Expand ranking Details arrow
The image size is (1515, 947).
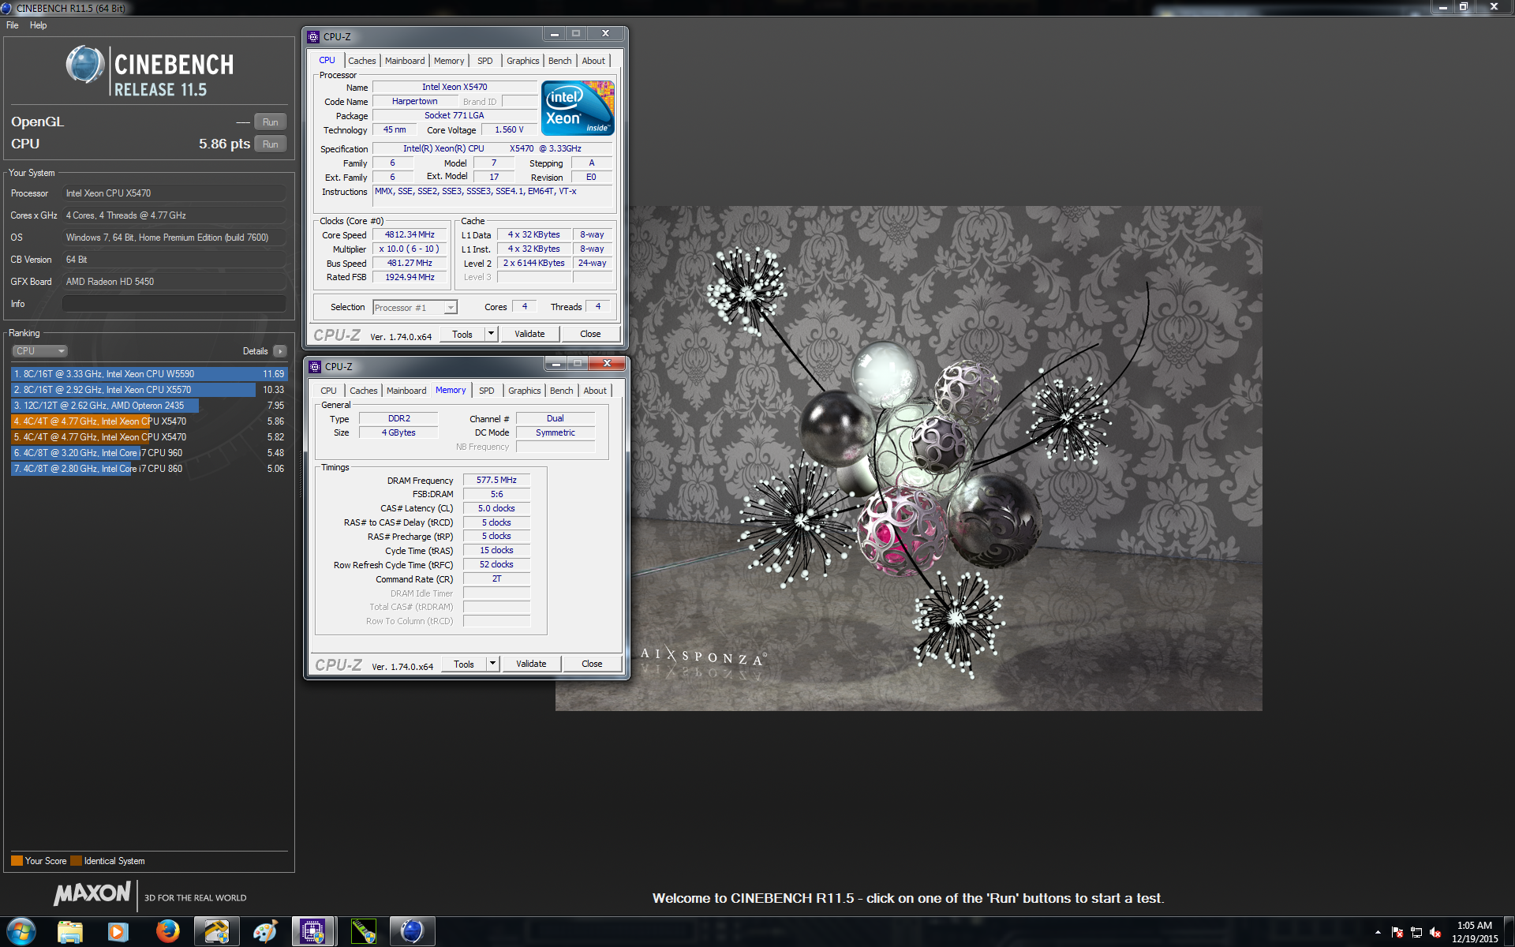280,351
